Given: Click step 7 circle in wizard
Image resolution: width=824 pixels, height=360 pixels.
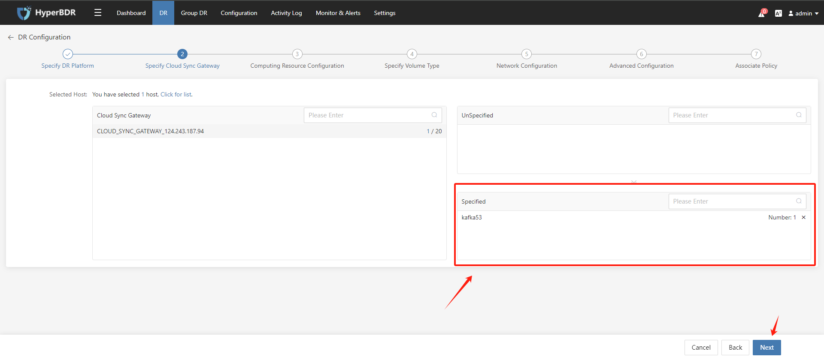Looking at the screenshot, I should click(x=756, y=54).
